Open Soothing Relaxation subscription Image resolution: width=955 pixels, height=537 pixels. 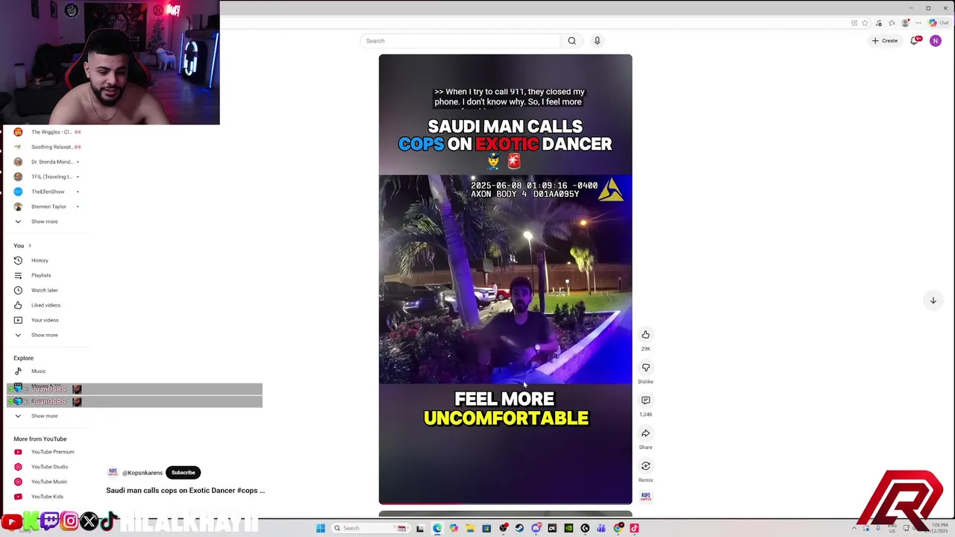click(51, 147)
